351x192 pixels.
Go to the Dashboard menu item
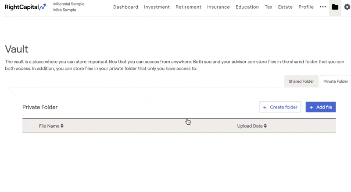[125, 7]
